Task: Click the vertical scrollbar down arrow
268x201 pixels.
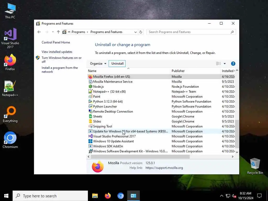Action: (x=237, y=152)
